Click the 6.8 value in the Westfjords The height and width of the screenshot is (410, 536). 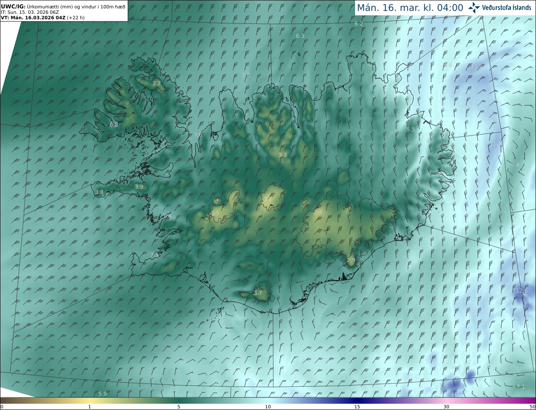click(114, 125)
